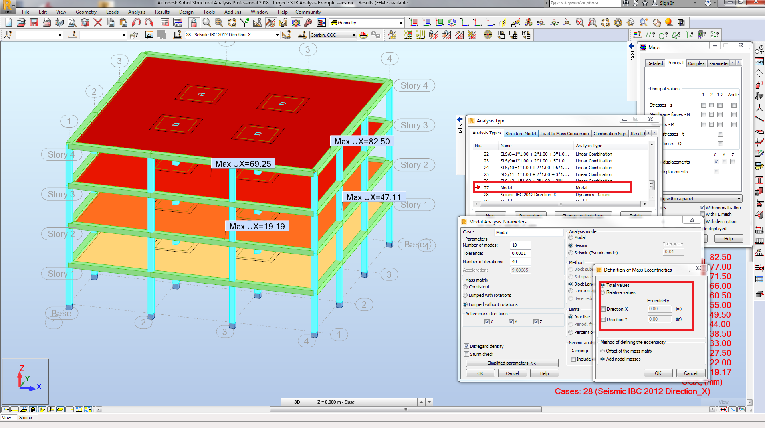
Task: Click Simplified parameters in Modal Analysis Parameters
Action: (x=512, y=363)
